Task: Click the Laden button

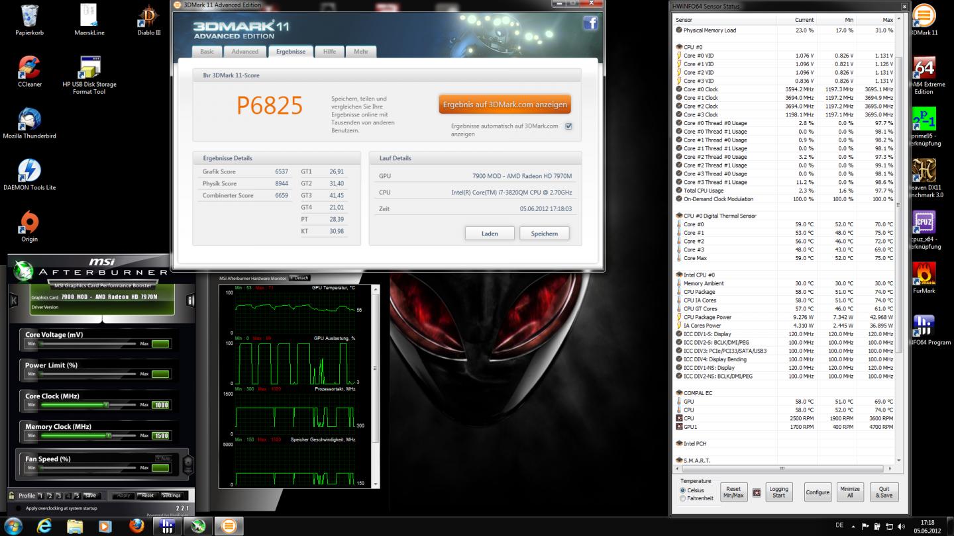Action: (x=490, y=234)
